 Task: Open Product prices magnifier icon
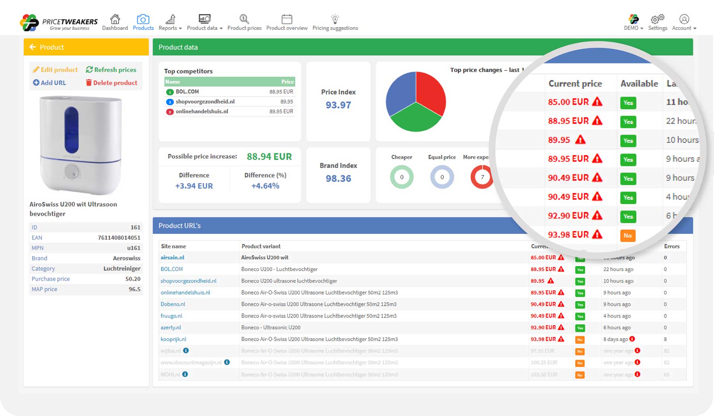click(x=244, y=19)
